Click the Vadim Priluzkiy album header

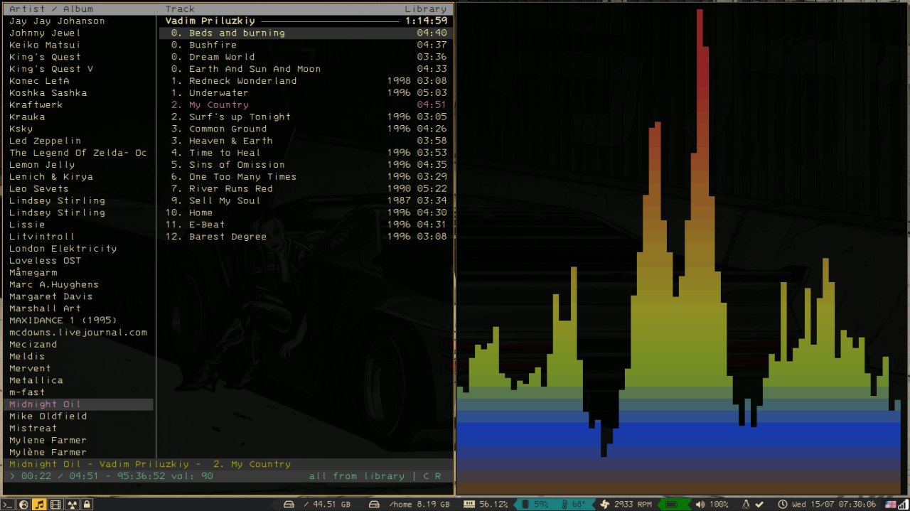tap(210, 21)
